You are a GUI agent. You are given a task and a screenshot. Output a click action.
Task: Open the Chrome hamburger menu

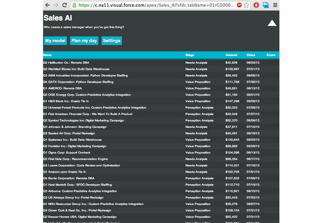point(275,5)
